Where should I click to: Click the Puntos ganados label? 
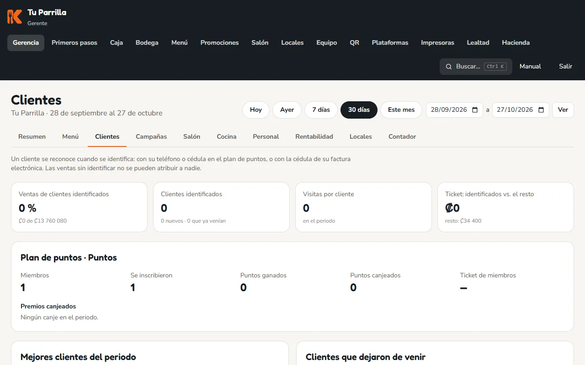click(263, 276)
